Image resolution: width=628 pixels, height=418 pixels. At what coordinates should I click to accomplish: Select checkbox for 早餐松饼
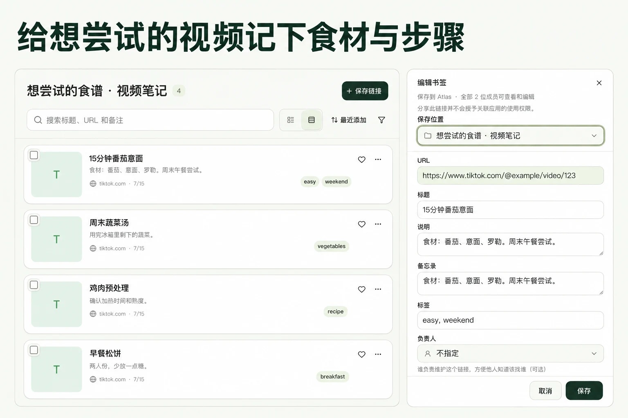(34, 350)
